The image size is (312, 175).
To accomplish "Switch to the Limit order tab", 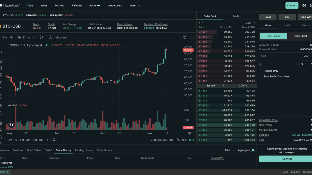I will point(287,25).
